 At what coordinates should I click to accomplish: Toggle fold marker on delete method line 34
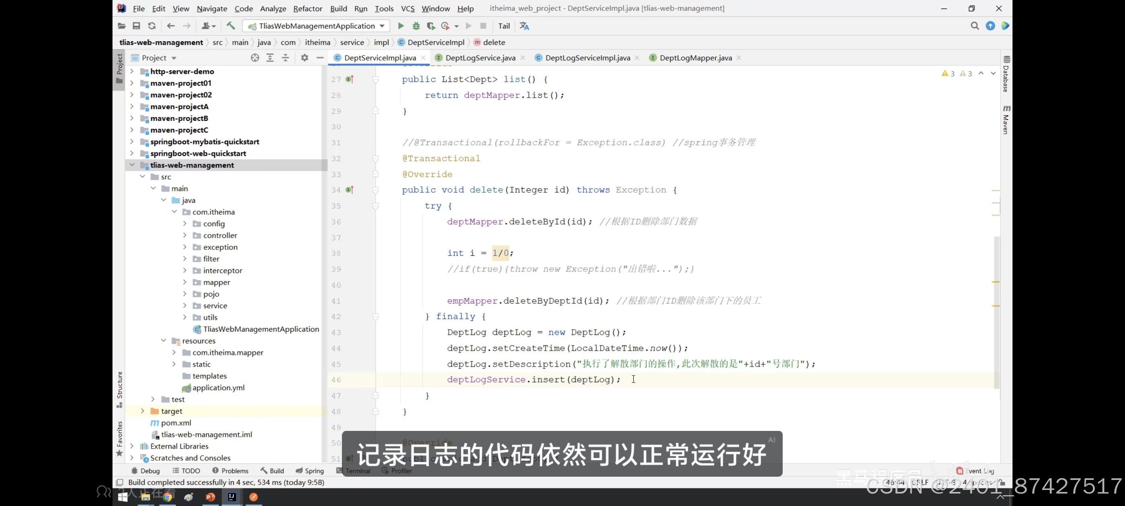(376, 190)
